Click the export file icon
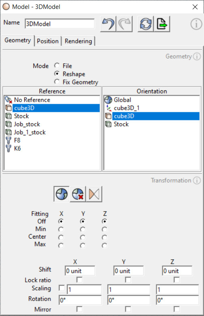 click(162, 24)
